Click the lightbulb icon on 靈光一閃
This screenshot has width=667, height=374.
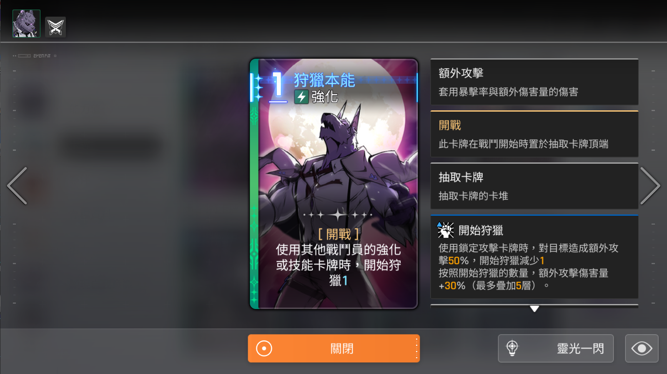[512, 348]
